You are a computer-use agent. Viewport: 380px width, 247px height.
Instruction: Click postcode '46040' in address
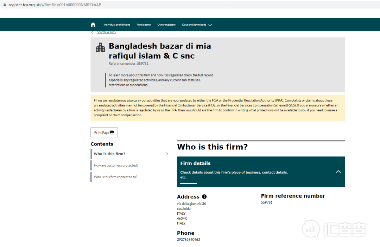pos(182,219)
